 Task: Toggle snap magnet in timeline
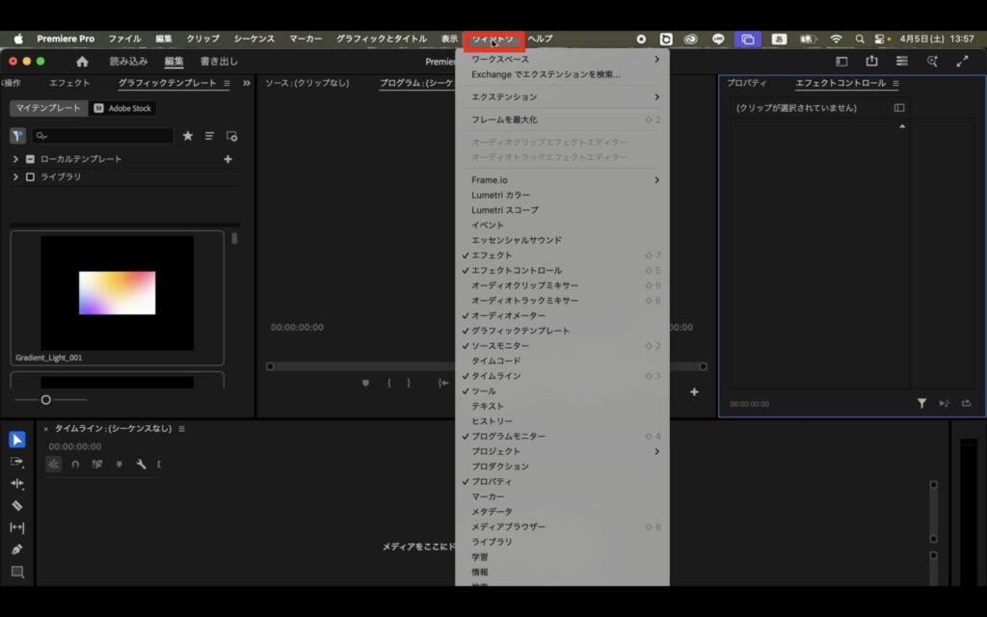point(75,464)
